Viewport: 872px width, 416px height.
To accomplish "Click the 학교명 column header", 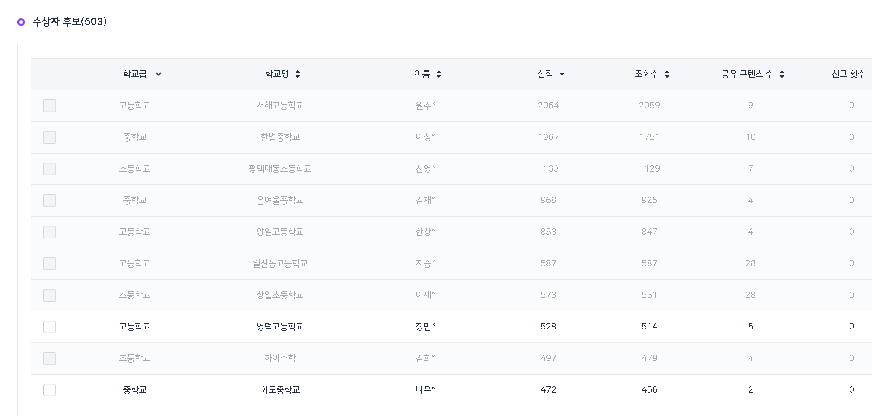I will coord(277,74).
